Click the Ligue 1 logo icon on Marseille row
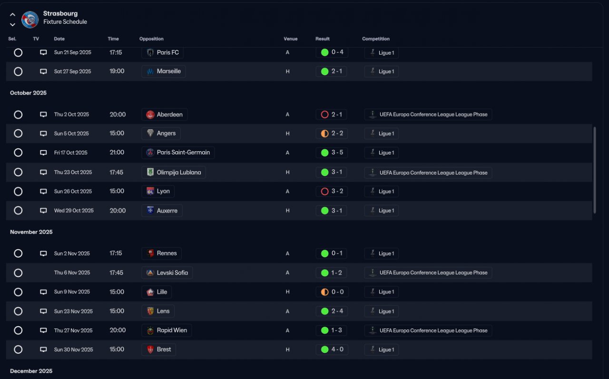Viewport: 609px width, 379px height. pyautogui.click(x=373, y=71)
